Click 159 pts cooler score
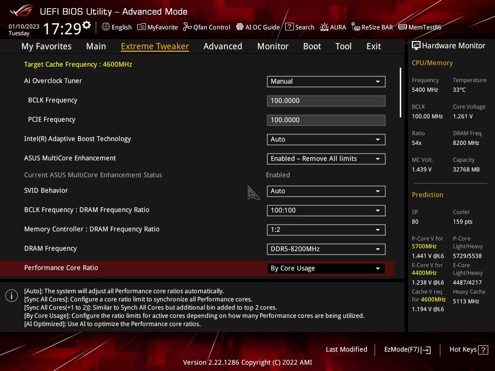Viewport: 495px width, 371px height. point(463,221)
